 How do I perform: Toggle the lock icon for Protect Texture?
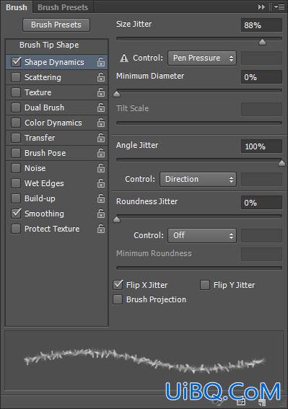[101, 229]
